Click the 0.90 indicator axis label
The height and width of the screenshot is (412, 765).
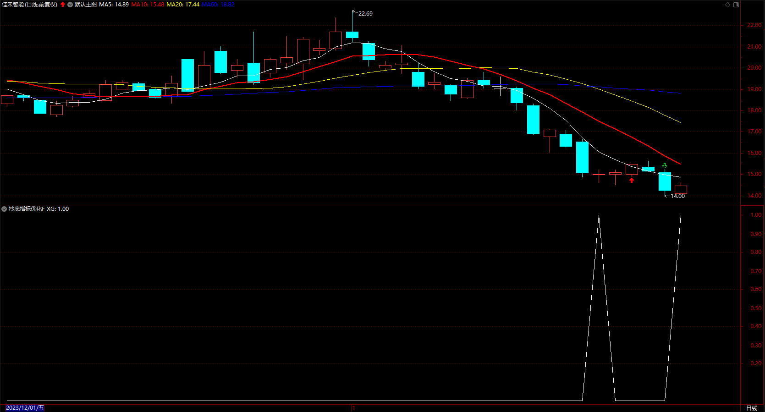click(756, 234)
